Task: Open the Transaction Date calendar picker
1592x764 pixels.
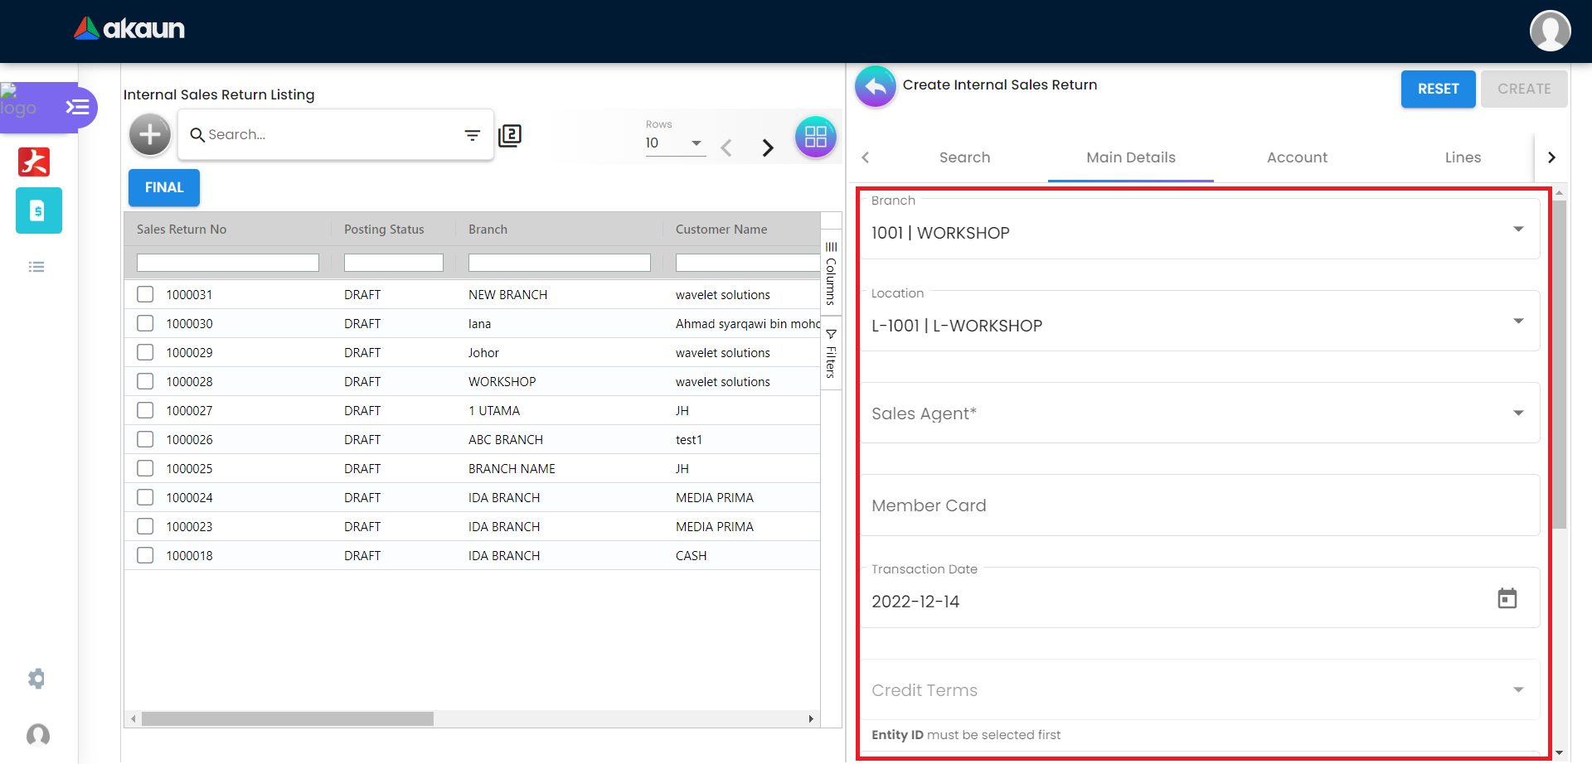Action: (x=1507, y=598)
